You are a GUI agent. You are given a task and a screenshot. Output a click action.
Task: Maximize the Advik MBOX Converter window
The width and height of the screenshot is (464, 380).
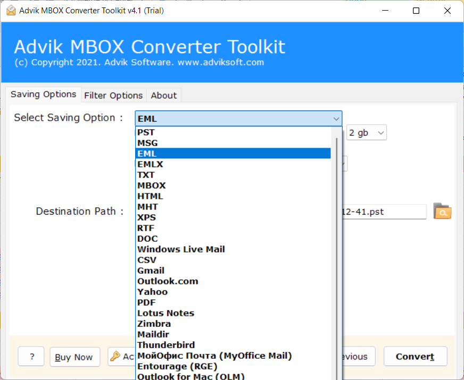(x=416, y=11)
